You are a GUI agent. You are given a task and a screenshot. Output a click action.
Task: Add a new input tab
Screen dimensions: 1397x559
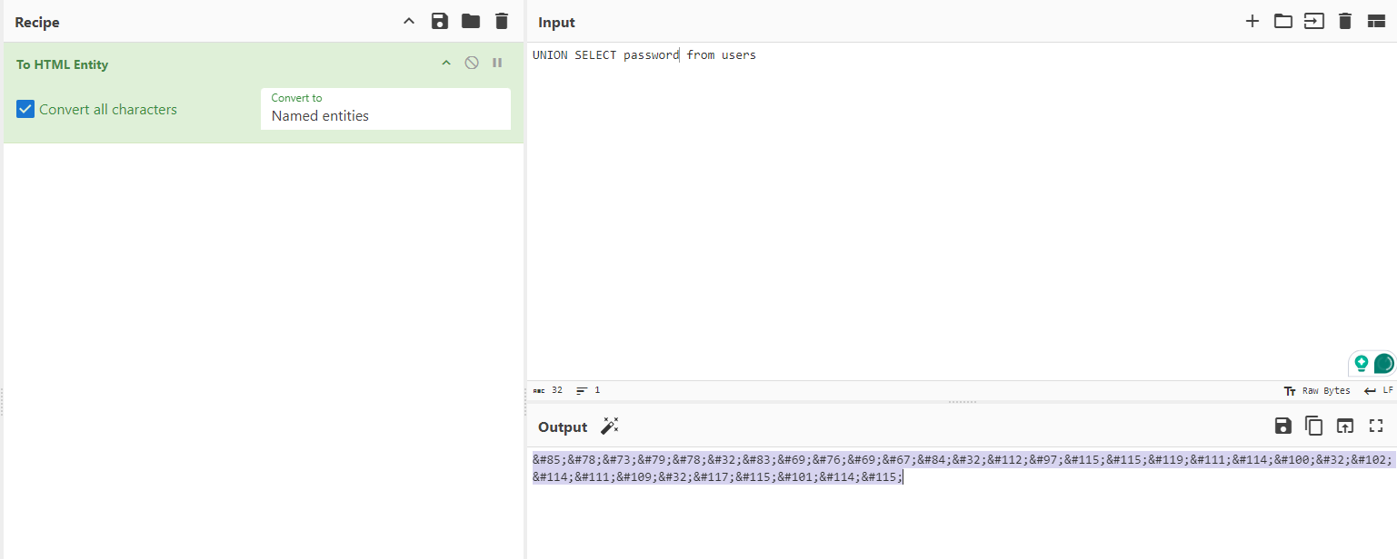[x=1252, y=22]
